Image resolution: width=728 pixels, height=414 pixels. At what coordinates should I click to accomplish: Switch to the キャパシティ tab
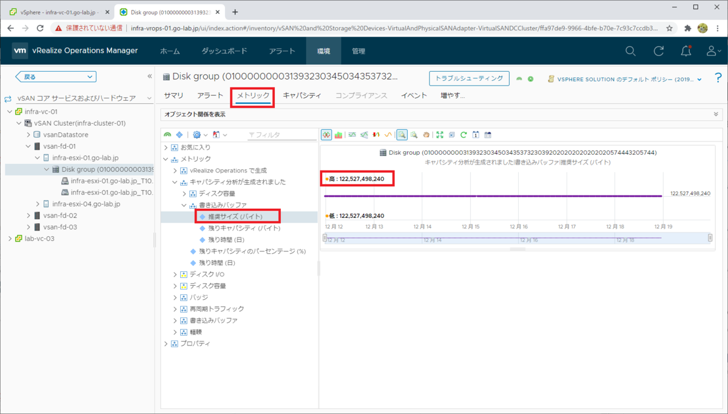coord(302,95)
